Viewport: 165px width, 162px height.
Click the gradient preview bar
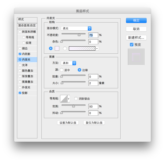[82, 48]
